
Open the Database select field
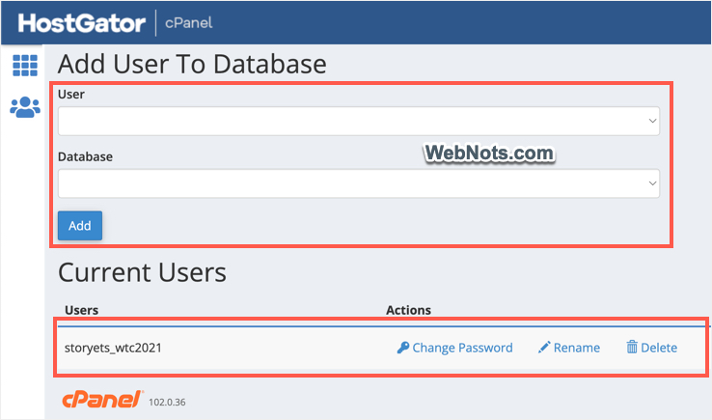click(347, 183)
